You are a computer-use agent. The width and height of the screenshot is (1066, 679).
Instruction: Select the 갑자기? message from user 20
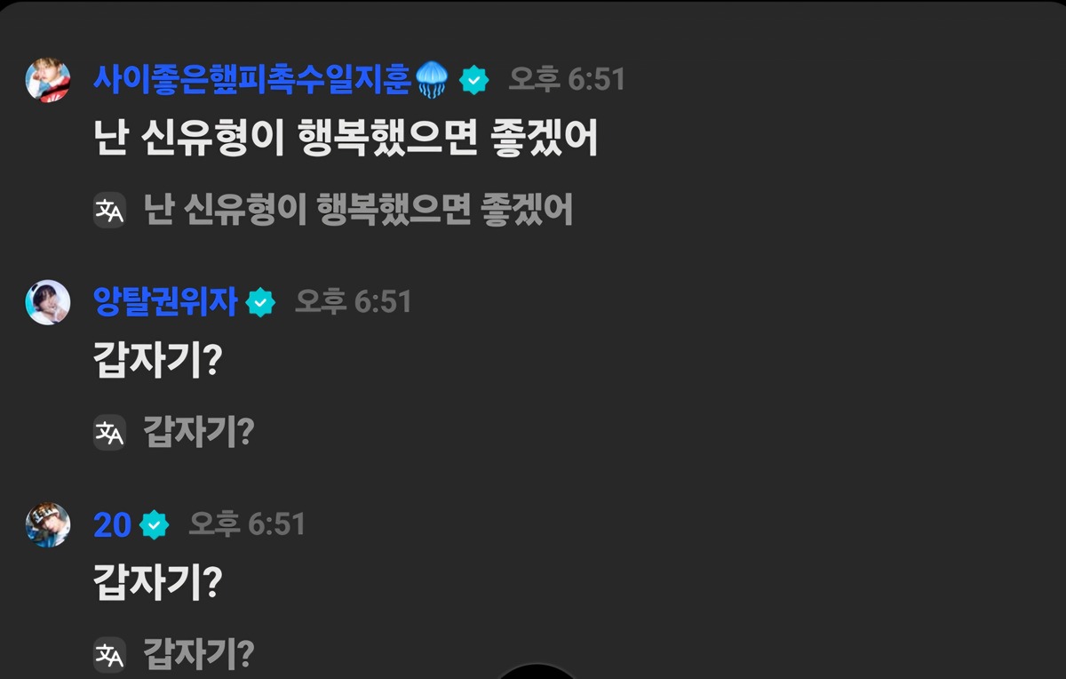point(157,584)
